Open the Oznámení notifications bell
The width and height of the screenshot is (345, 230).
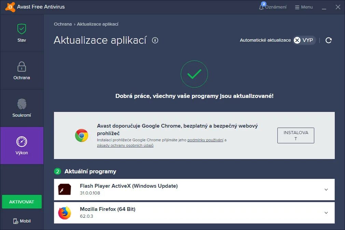[273, 7]
